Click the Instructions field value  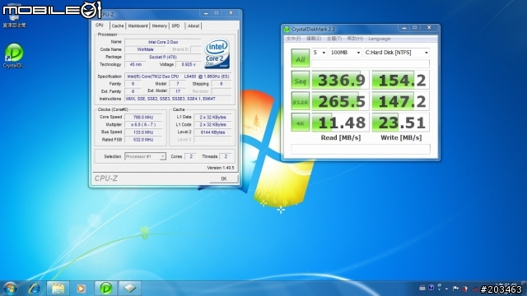pos(178,99)
